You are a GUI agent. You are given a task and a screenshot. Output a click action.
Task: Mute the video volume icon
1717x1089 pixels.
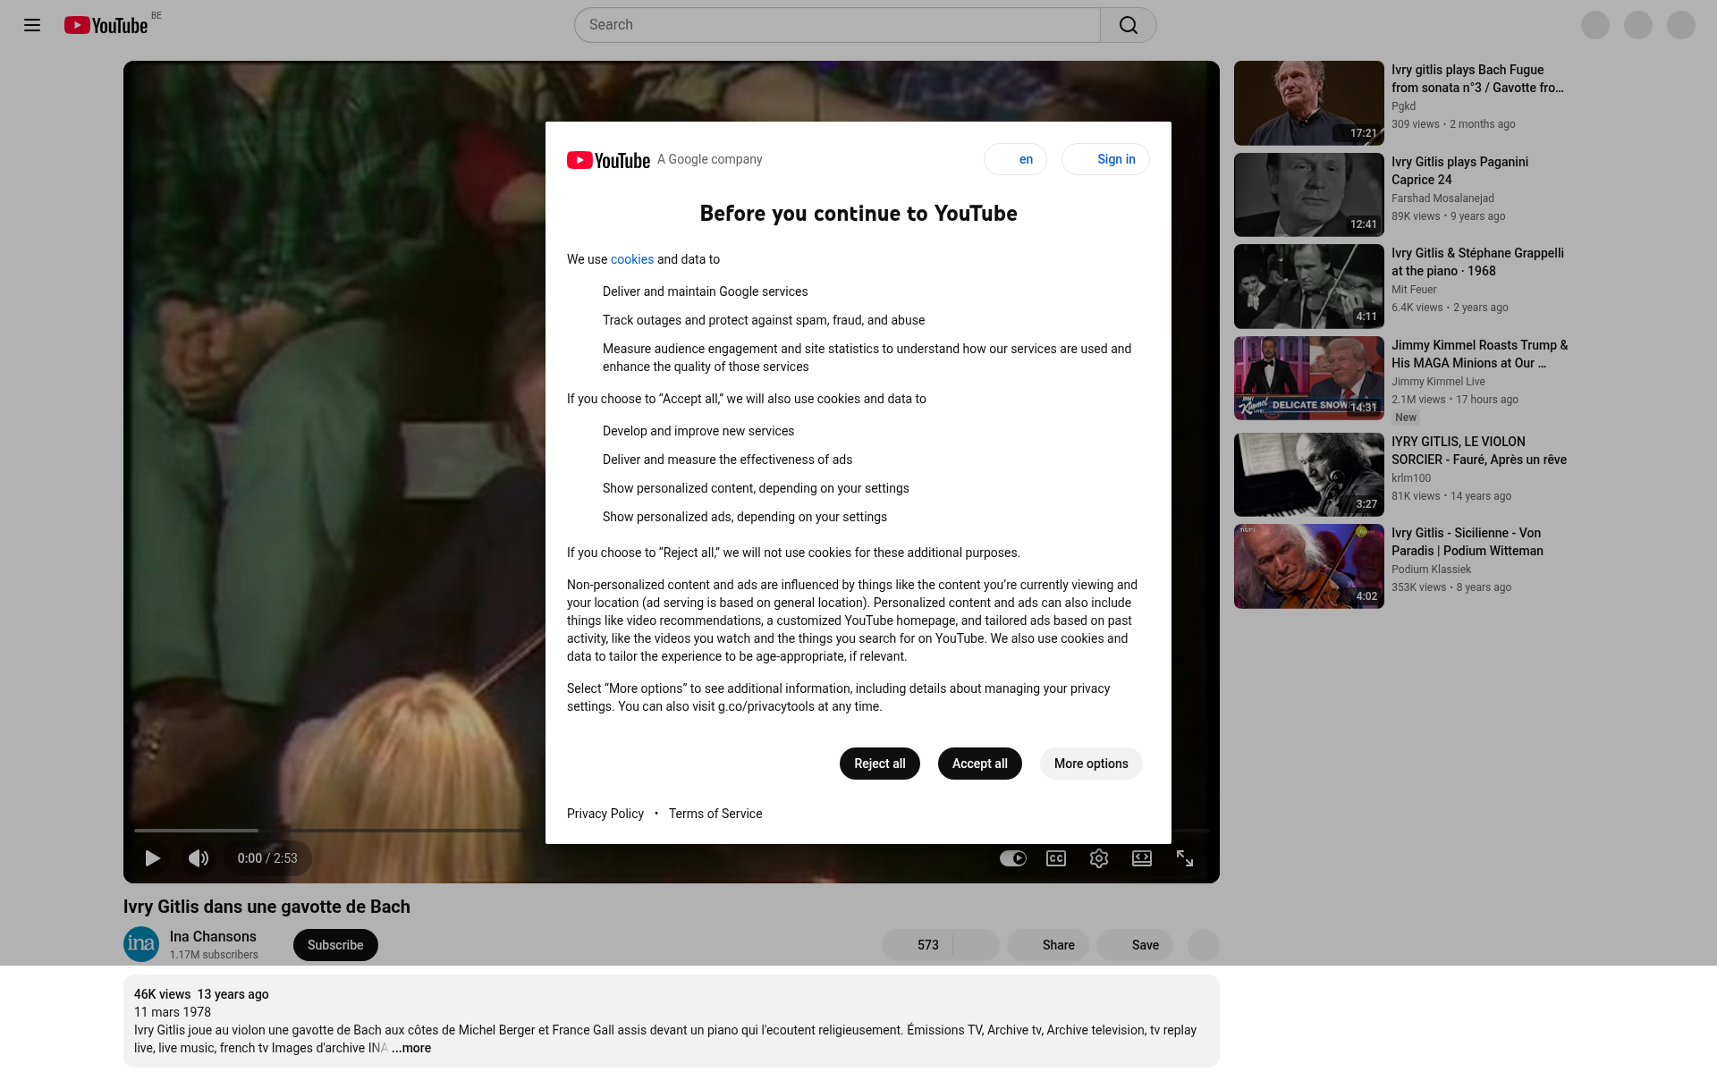198,858
